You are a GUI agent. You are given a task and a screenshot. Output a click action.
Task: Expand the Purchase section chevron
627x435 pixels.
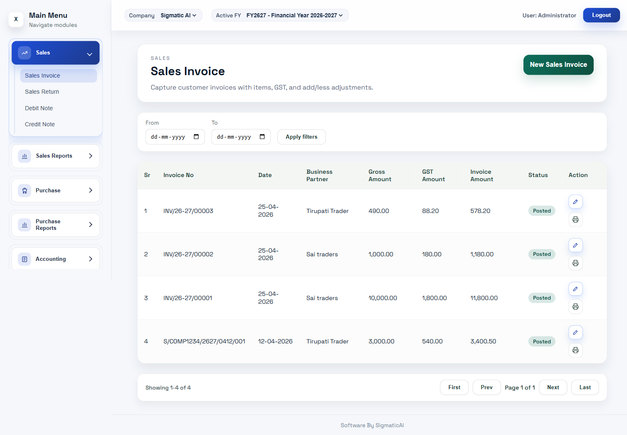(x=91, y=190)
